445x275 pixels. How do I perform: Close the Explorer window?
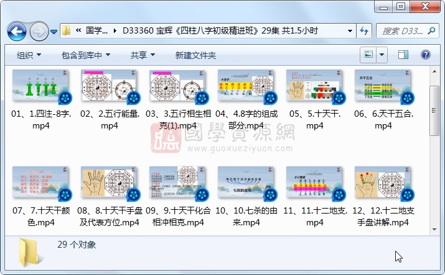point(425,7)
